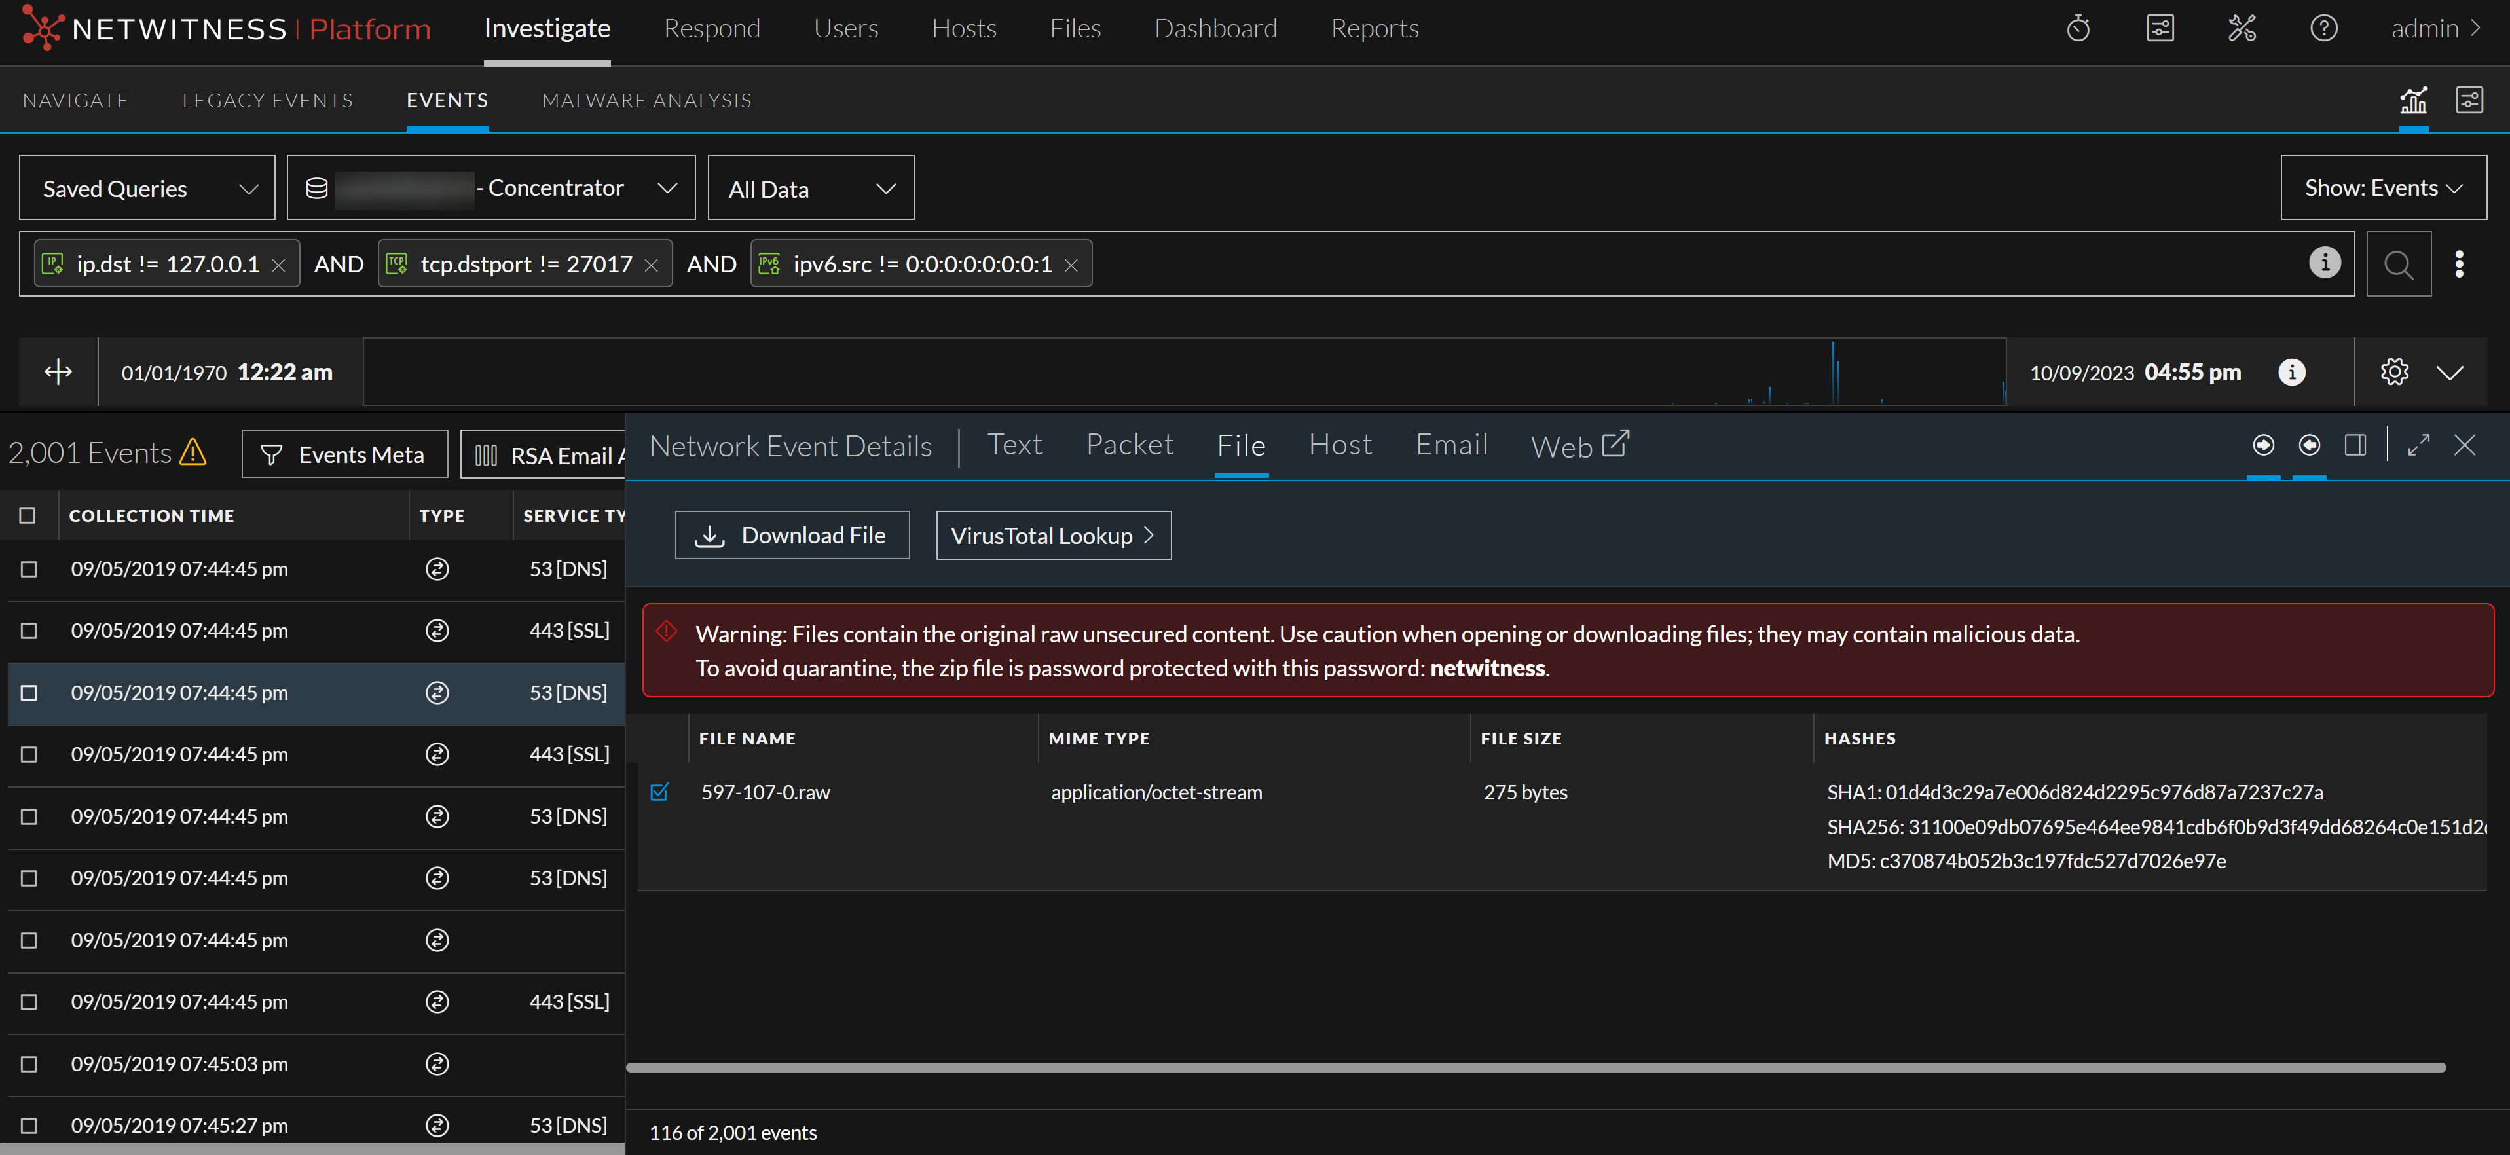The image size is (2510, 1155).
Task: Remove the ip.dst != 127.0.0.1 filter
Action: tap(279, 263)
